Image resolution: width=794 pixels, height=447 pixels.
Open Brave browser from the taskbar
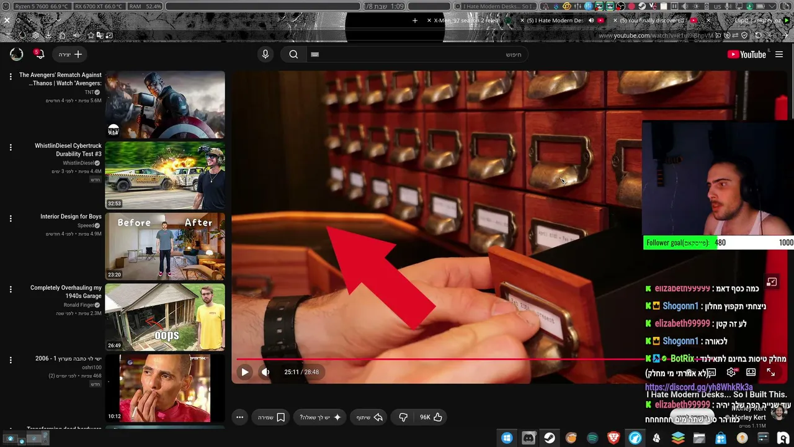pos(613,438)
